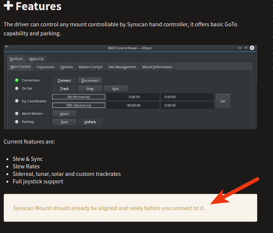Switch to the SBIG CCD device tab
Image resolution: width=273 pixels, height=233 pixels.
(x=37, y=59)
